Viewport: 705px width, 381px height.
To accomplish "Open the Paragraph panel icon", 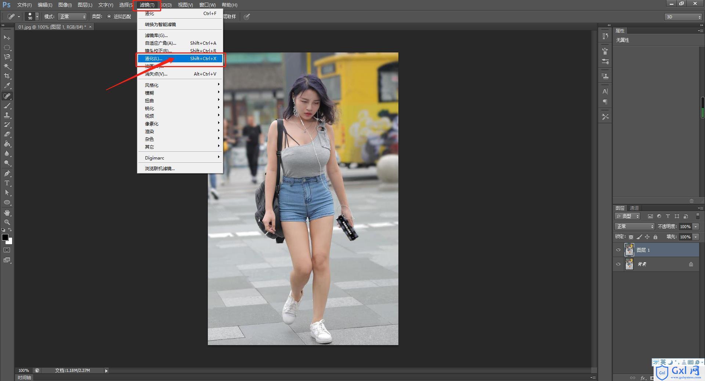I will coord(605,102).
